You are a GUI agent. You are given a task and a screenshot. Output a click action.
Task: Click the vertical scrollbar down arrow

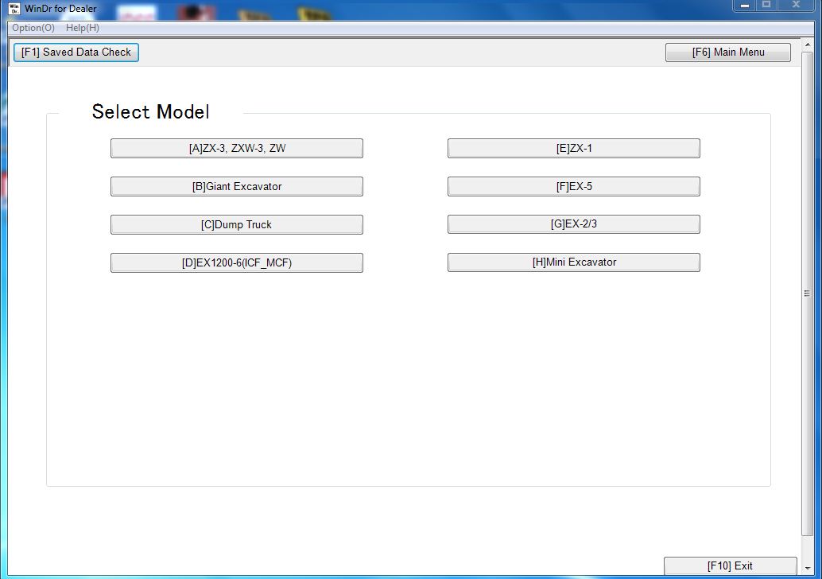pyautogui.click(x=808, y=569)
